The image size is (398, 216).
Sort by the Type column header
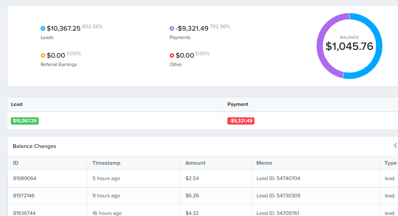pos(390,163)
